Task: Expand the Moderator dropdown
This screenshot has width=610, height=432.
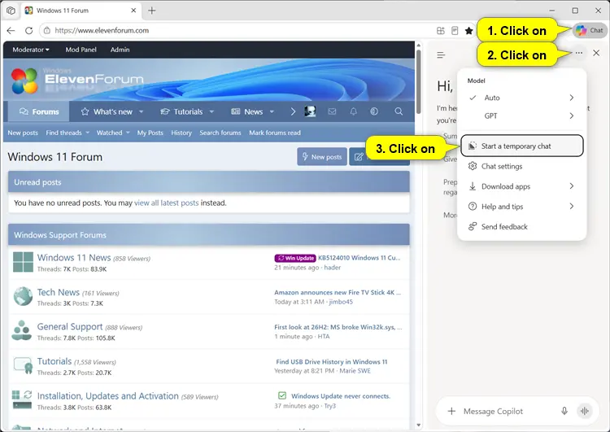Action: point(31,50)
